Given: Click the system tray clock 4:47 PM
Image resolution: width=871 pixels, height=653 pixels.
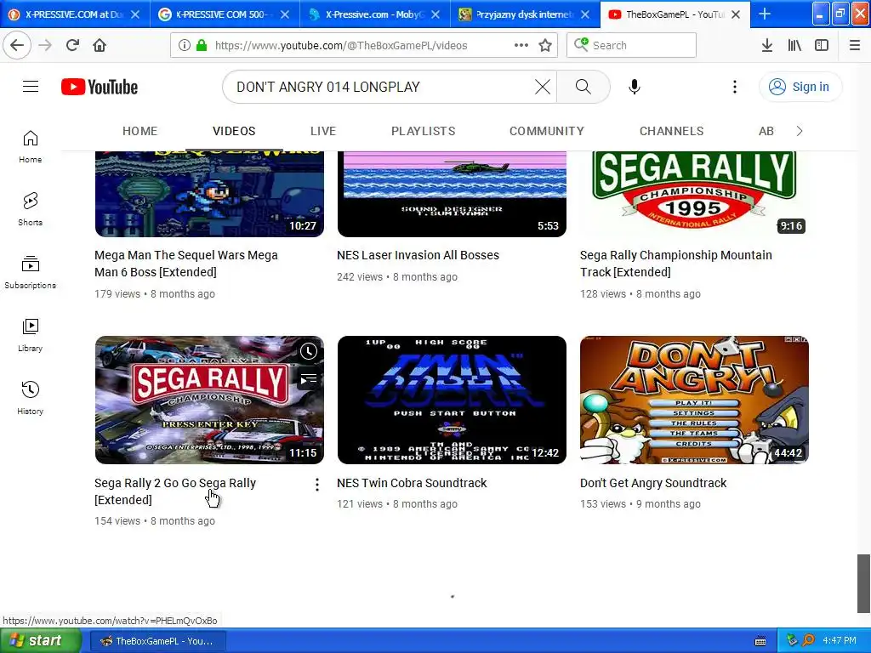Looking at the screenshot, I should 840,640.
